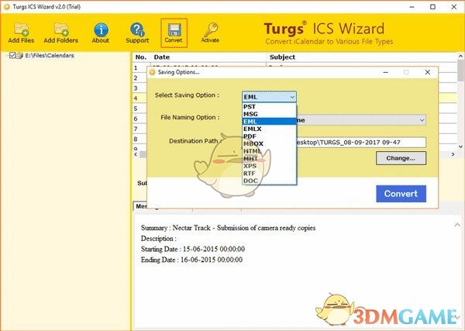Viewport: 465px width, 331px height.
Task: Click the table's horizontal scroll left arrow
Action: (x=136, y=154)
